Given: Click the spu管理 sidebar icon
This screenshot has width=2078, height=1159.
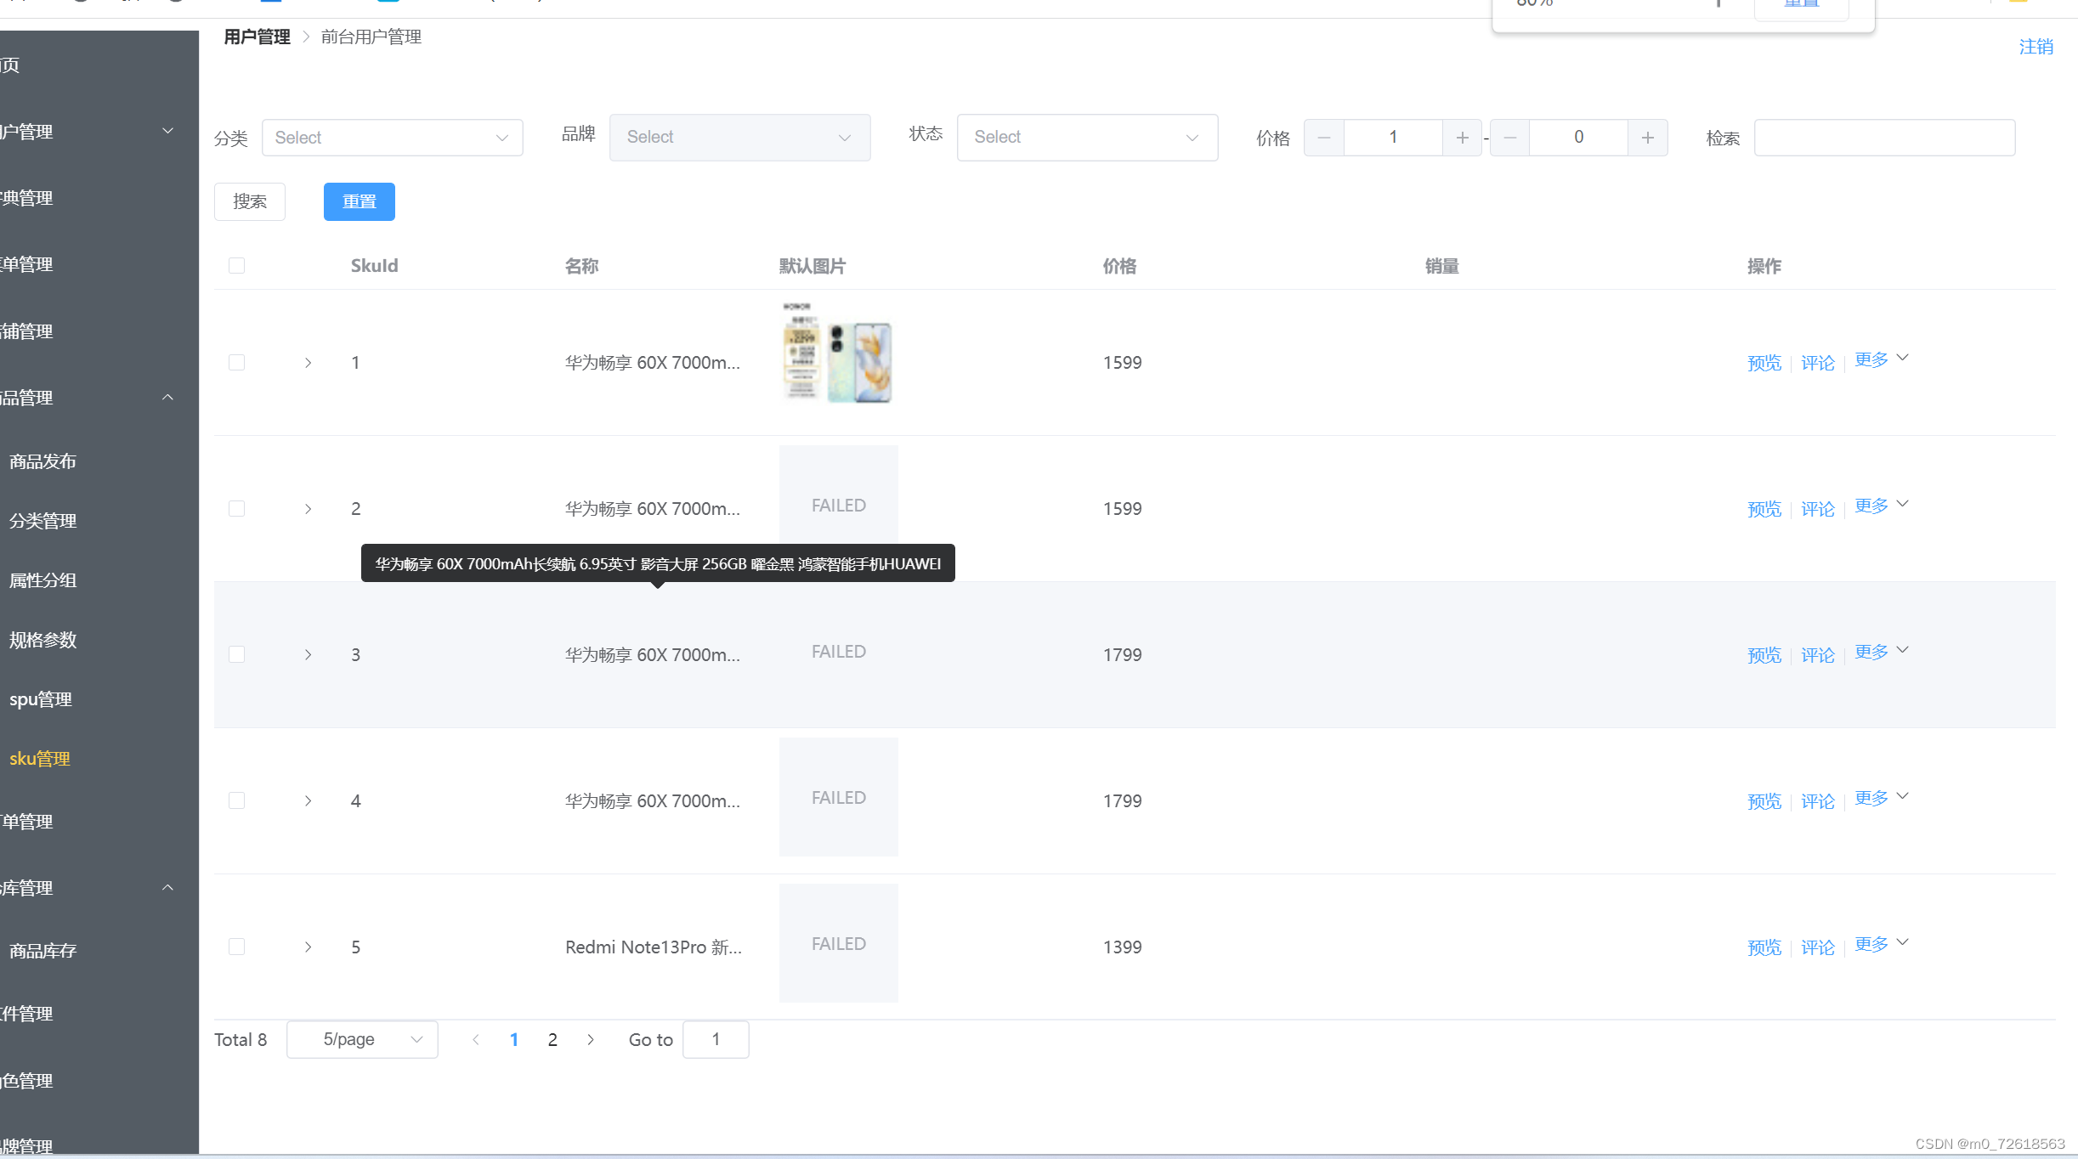Looking at the screenshot, I should (38, 698).
